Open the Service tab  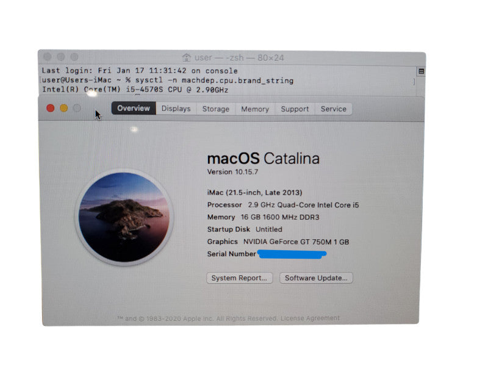point(333,109)
